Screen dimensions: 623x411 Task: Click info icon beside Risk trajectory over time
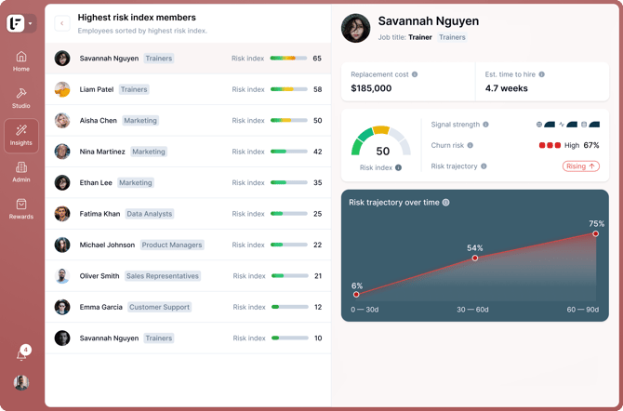click(445, 203)
